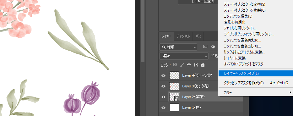Toggle prevent artboard auto-nesting lock icon

tap(196, 65)
